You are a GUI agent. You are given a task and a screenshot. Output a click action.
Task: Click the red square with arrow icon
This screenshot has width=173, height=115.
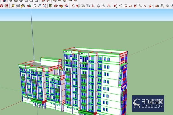pyautogui.click(x=6, y=6)
